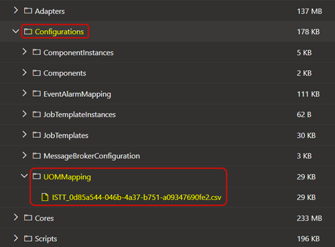The height and width of the screenshot is (247, 335).
Task: Expand the Scripts folder chevron
Action: [15, 238]
